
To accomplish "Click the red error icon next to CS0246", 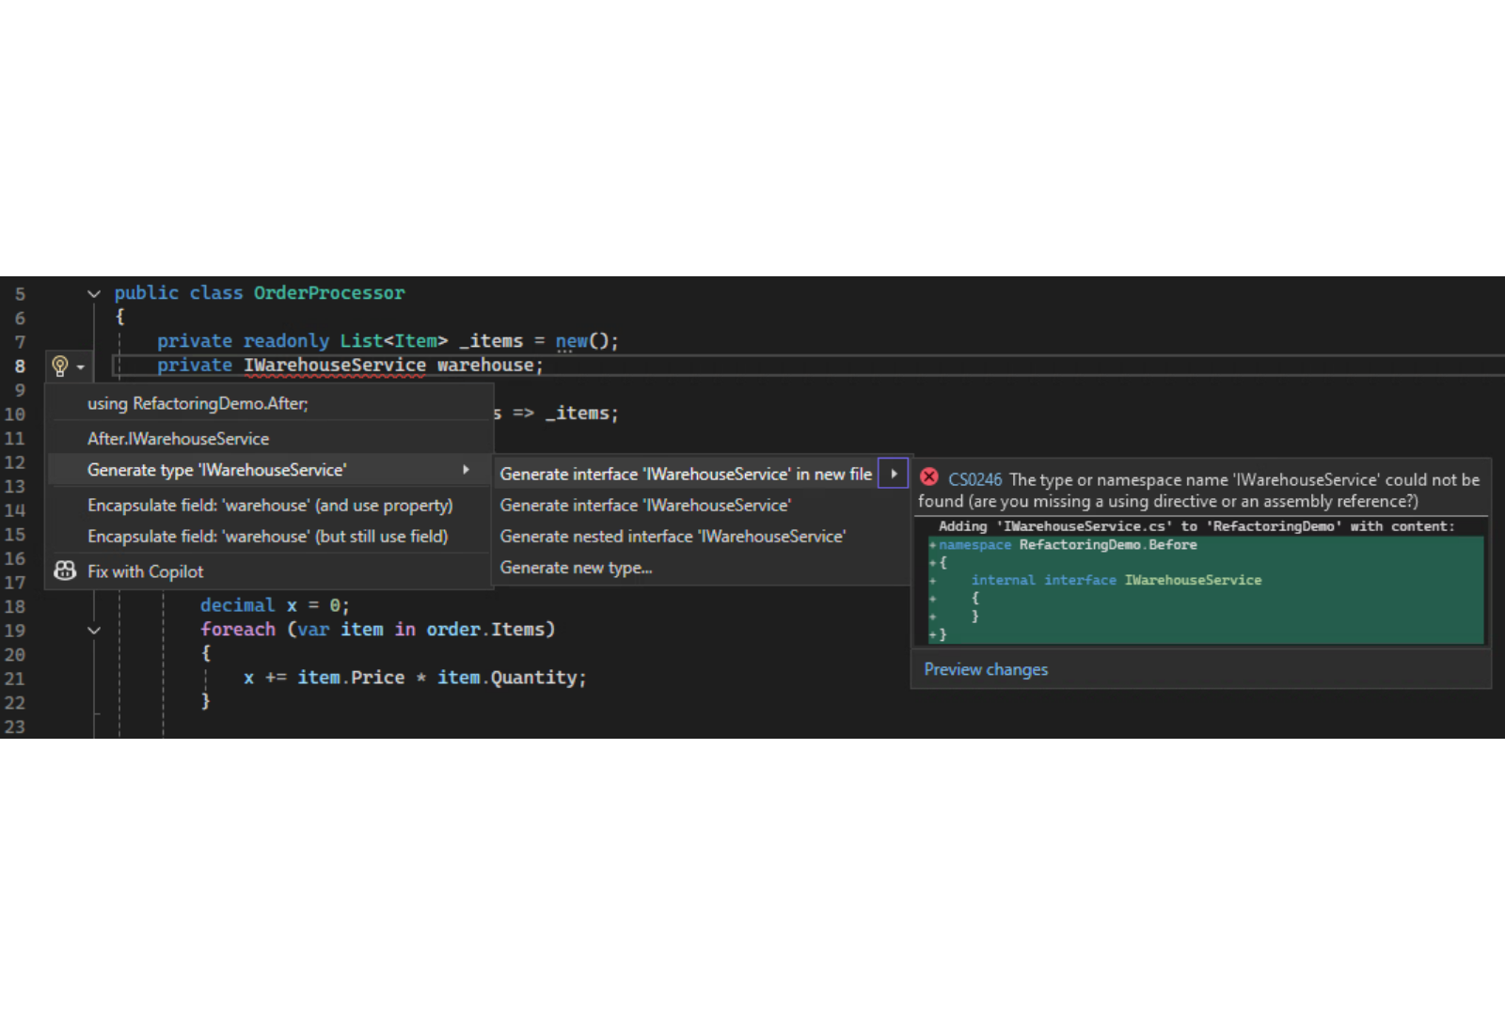I will point(929,477).
